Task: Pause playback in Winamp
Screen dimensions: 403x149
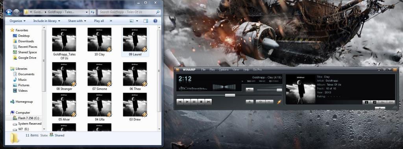Action: pyautogui.click(x=194, y=102)
